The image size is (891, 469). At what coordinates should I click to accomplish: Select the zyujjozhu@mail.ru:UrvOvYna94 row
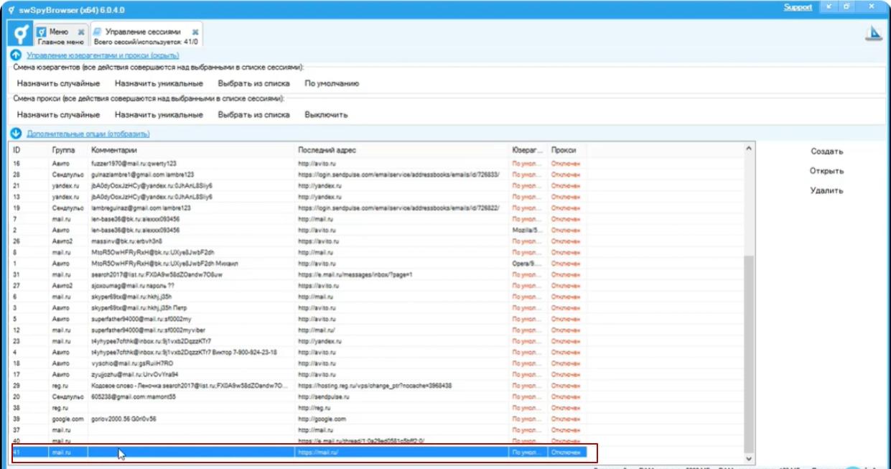299,374
